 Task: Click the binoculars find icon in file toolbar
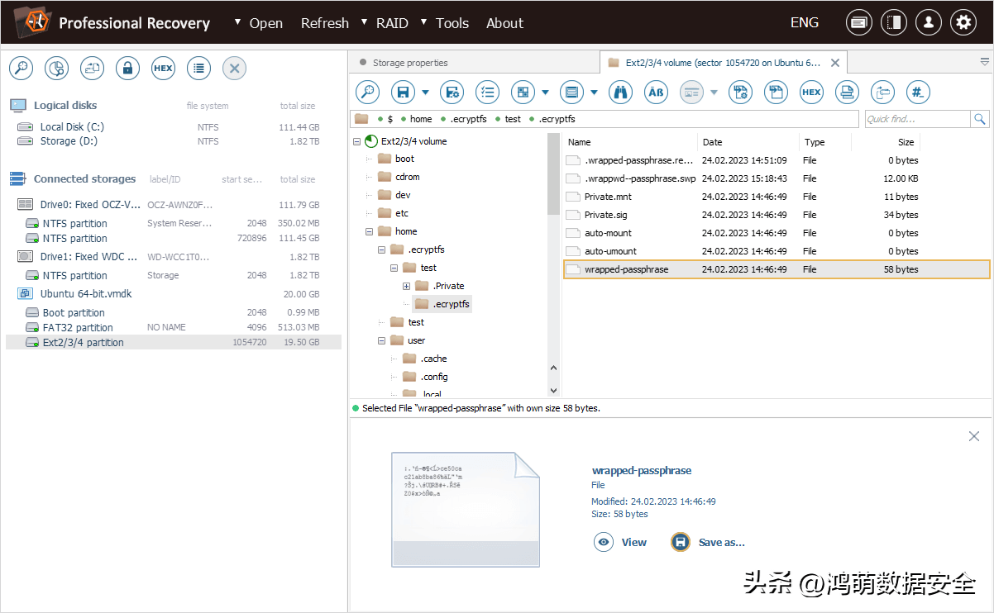[x=620, y=92]
